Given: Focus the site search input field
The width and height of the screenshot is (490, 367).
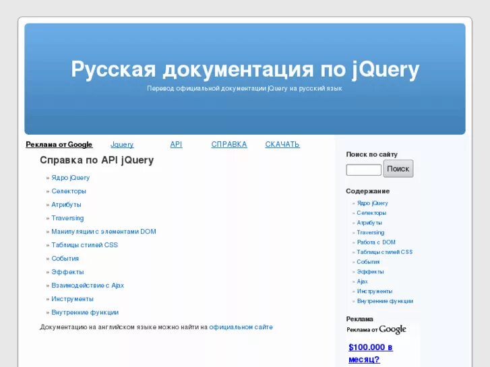Looking at the screenshot, I should (364, 170).
